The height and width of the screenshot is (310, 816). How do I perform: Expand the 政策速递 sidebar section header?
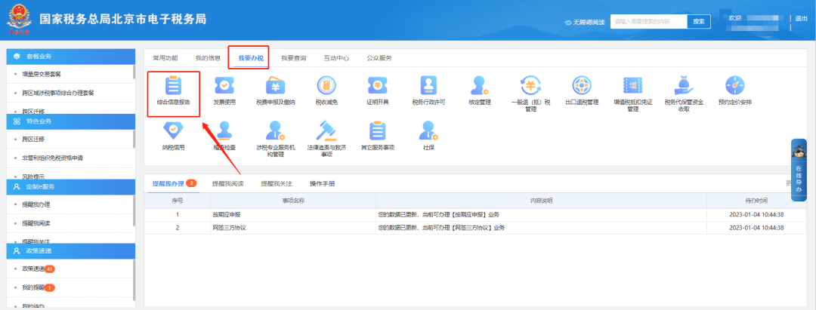(x=70, y=250)
